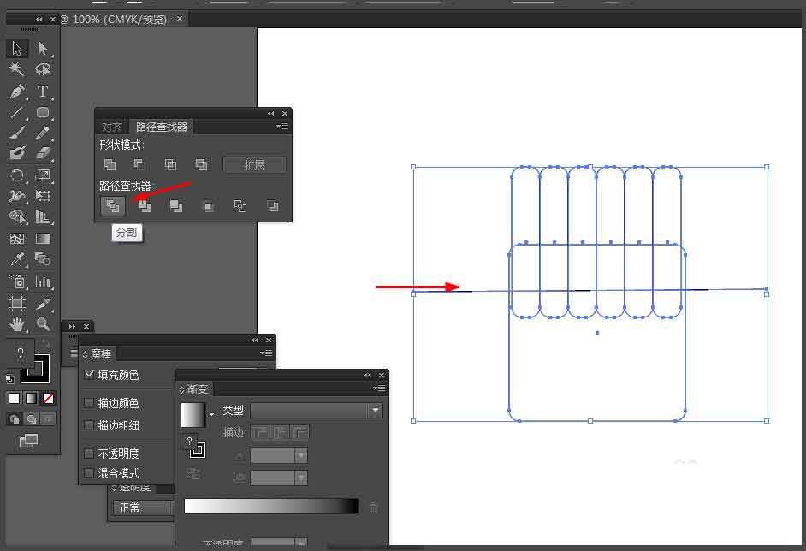This screenshot has width=806, height=551.
Task: Click the 扩展 button
Action: pyautogui.click(x=255, y=164)
